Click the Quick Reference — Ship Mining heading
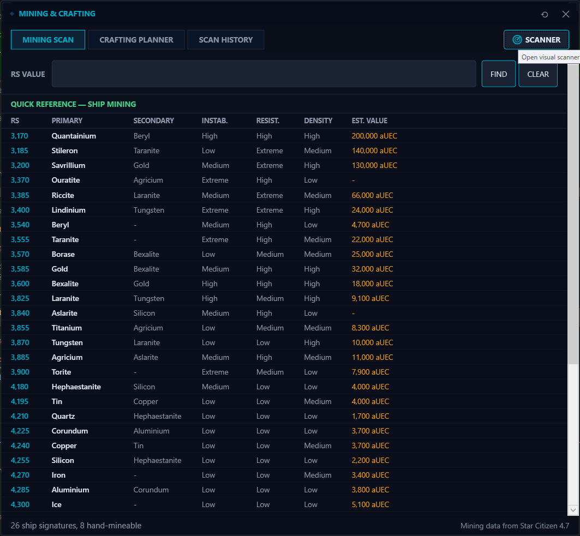 click(73, 104)
